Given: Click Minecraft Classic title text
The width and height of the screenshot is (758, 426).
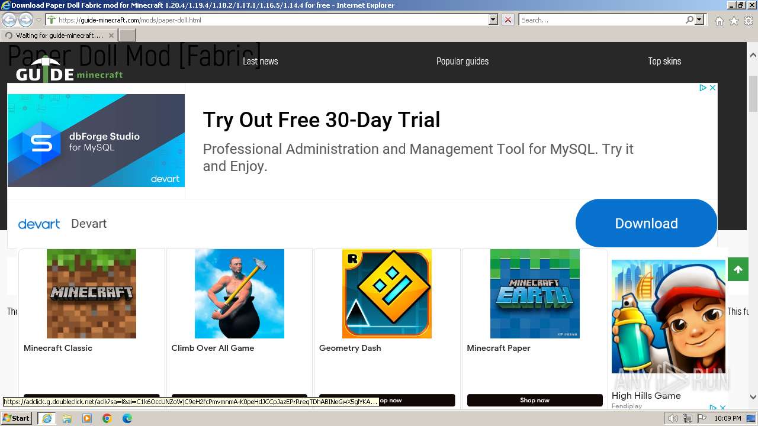Looking at the screenshot, I should click(x=58, y=348).
